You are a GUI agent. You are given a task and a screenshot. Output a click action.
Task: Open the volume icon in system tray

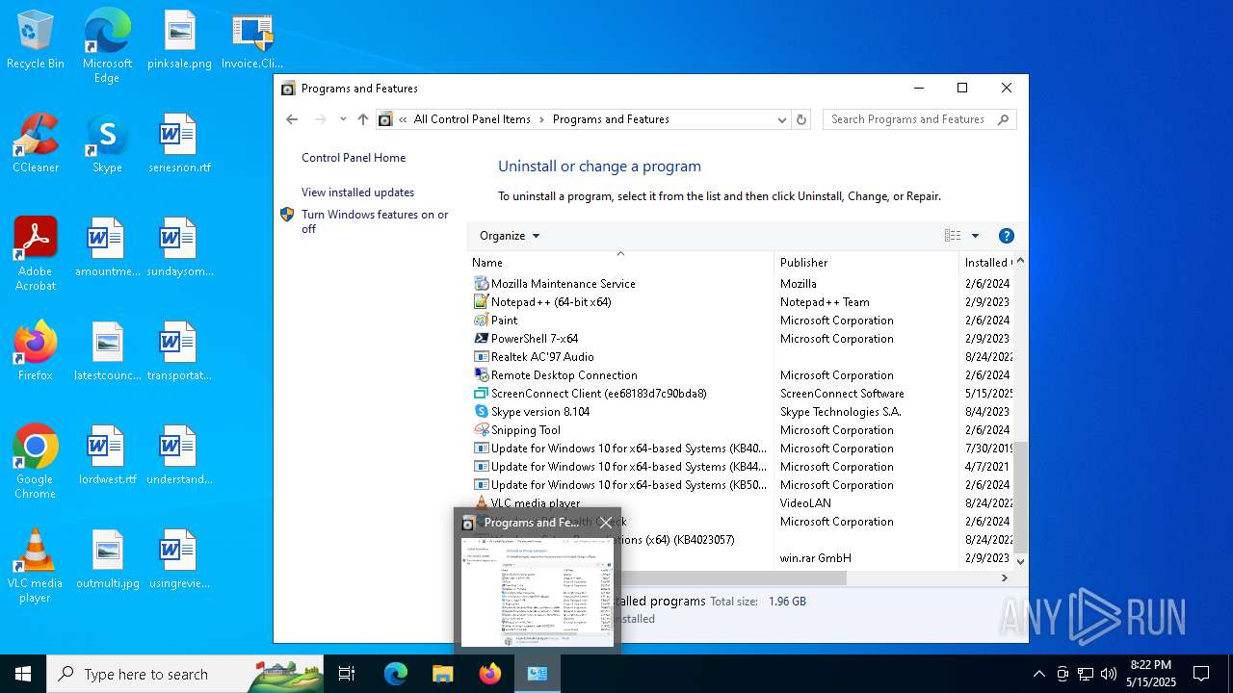1109,674
